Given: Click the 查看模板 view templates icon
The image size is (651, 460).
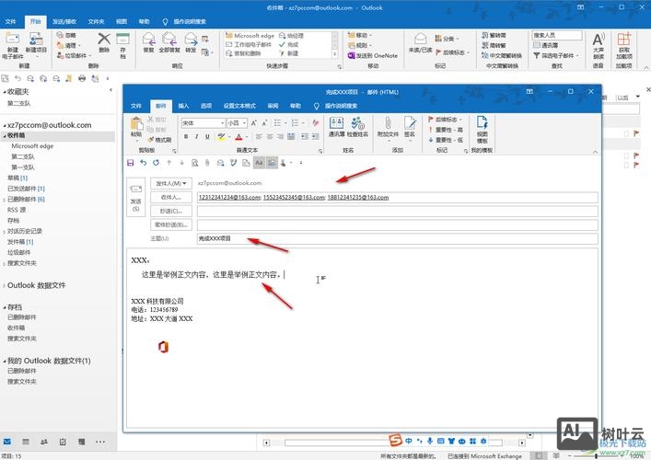Looking at the screenshot, I should pos(482,127).
